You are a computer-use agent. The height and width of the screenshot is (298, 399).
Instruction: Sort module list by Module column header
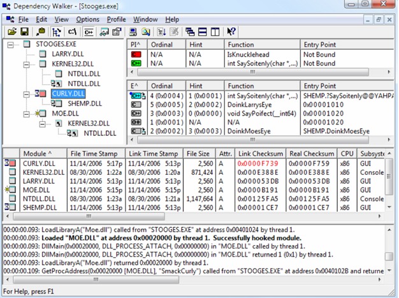[43, 154]
